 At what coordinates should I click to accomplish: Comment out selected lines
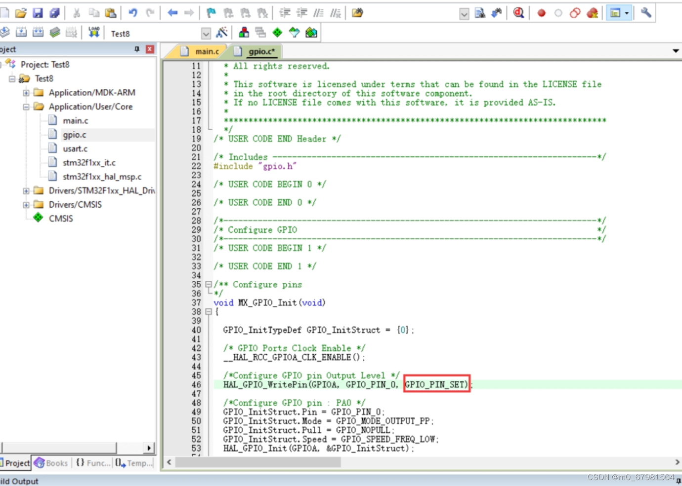point(319,13)
